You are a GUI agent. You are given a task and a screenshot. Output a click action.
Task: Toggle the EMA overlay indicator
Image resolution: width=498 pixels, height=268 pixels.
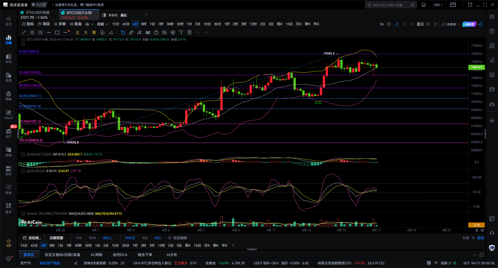point(92,238)
